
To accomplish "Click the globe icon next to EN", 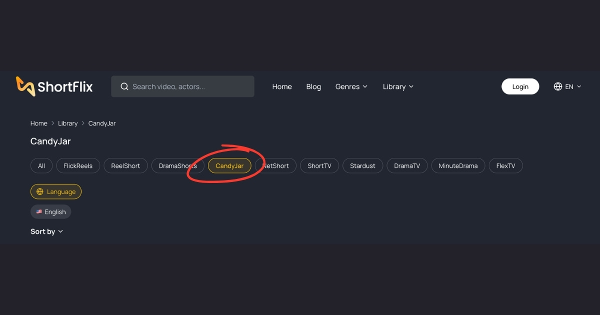I will point(557,86).
